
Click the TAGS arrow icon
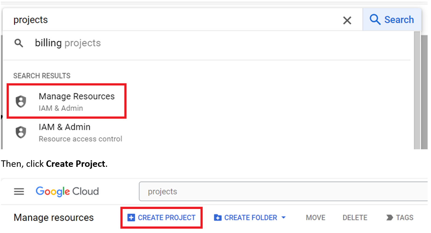pos(388,217)
